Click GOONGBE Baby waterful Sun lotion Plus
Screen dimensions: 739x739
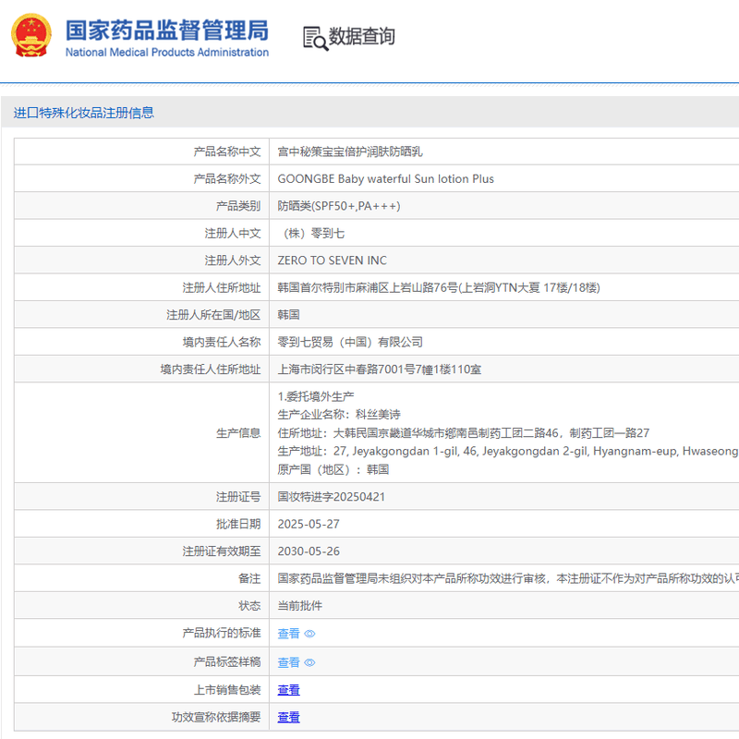385,179
